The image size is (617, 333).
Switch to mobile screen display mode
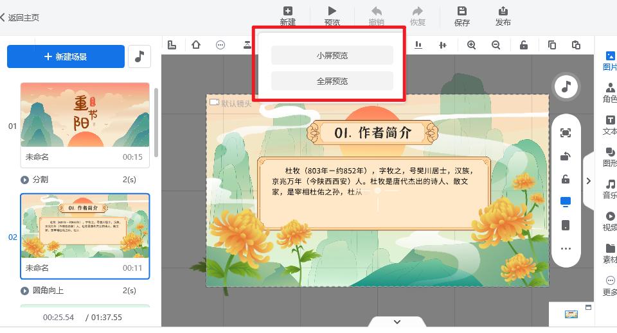[566, 225]
